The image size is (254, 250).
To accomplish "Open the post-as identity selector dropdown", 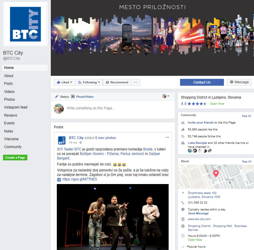I will point(166,96).
